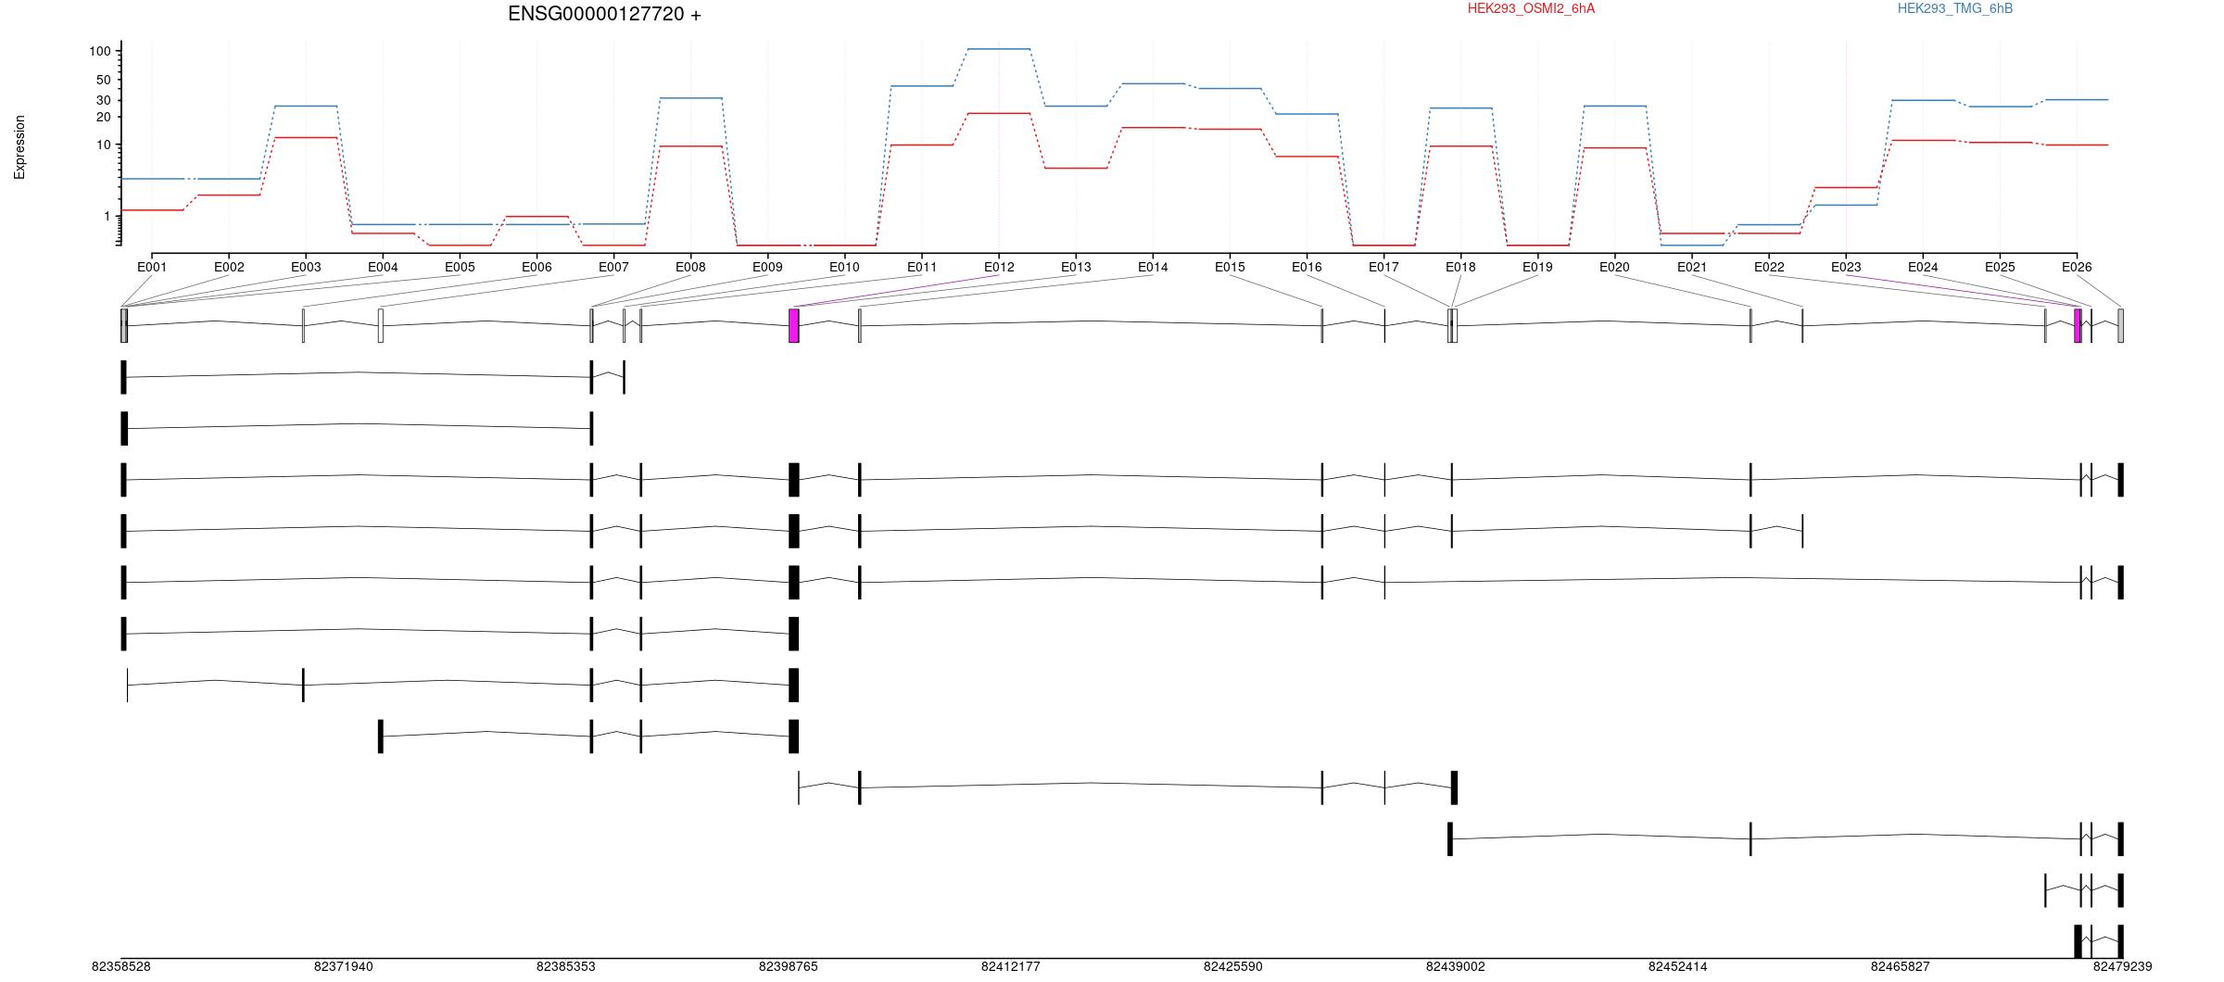2224x982 pixels.
Task: Click exon label E017
Action: [x=1384, y=268]
